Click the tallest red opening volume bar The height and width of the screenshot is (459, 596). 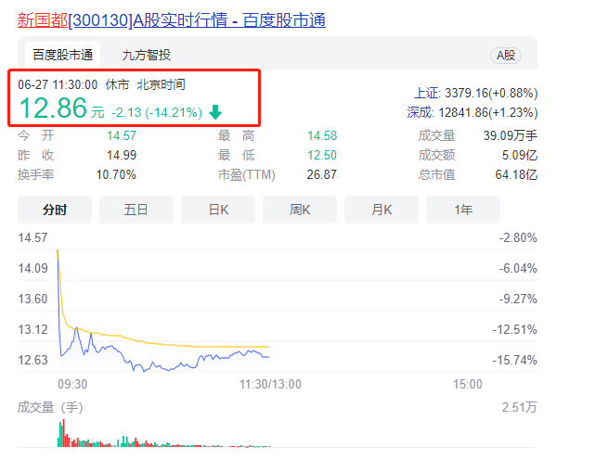click(x=63, y=433)
